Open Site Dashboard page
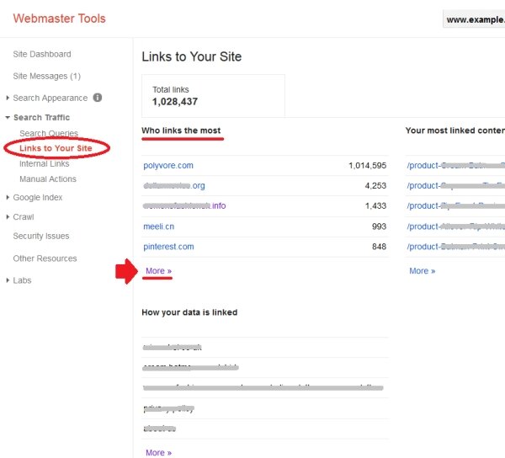The image size is (505, 458). pos(42,55)
